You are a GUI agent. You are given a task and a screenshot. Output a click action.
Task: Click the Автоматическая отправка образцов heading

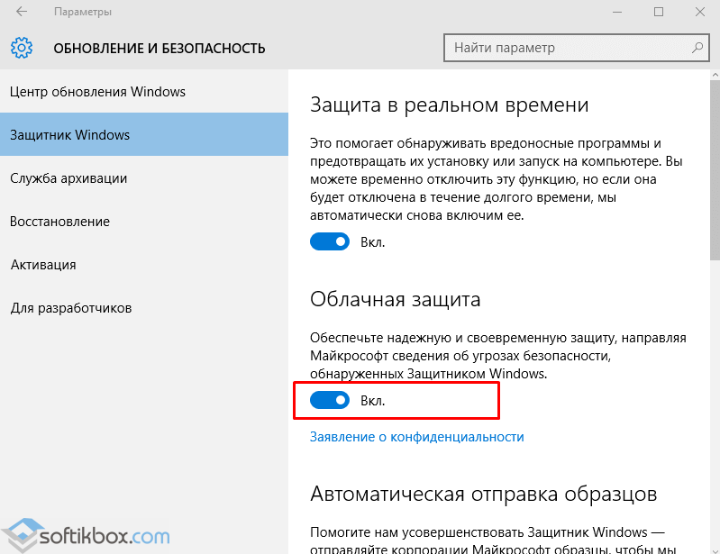483,494
